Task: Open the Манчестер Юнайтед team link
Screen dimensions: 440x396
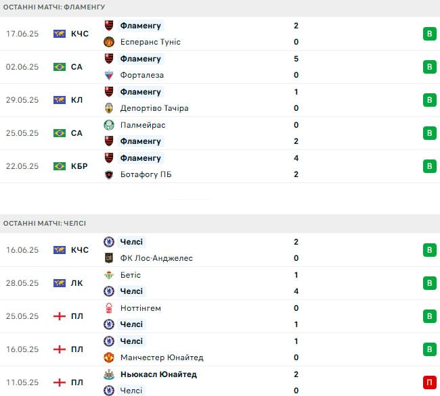Action: 162,357
